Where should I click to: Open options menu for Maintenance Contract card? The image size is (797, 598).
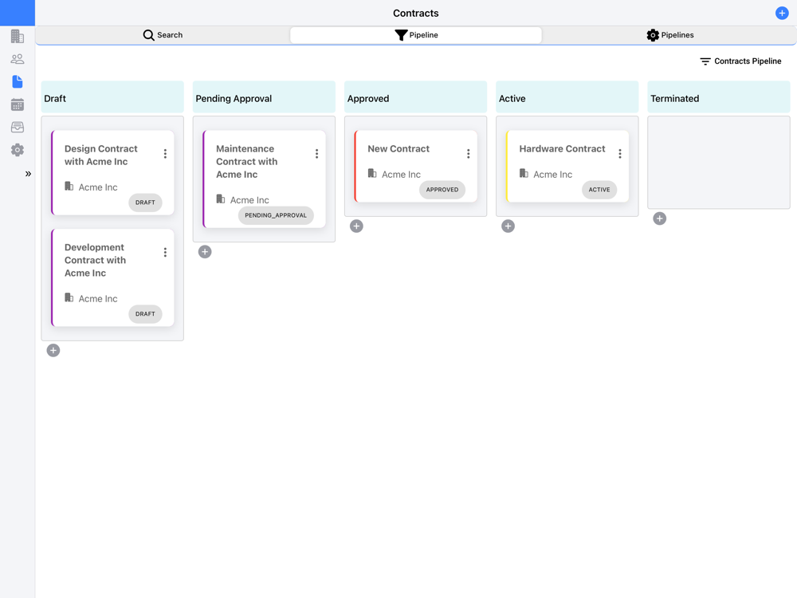[316, 154]
